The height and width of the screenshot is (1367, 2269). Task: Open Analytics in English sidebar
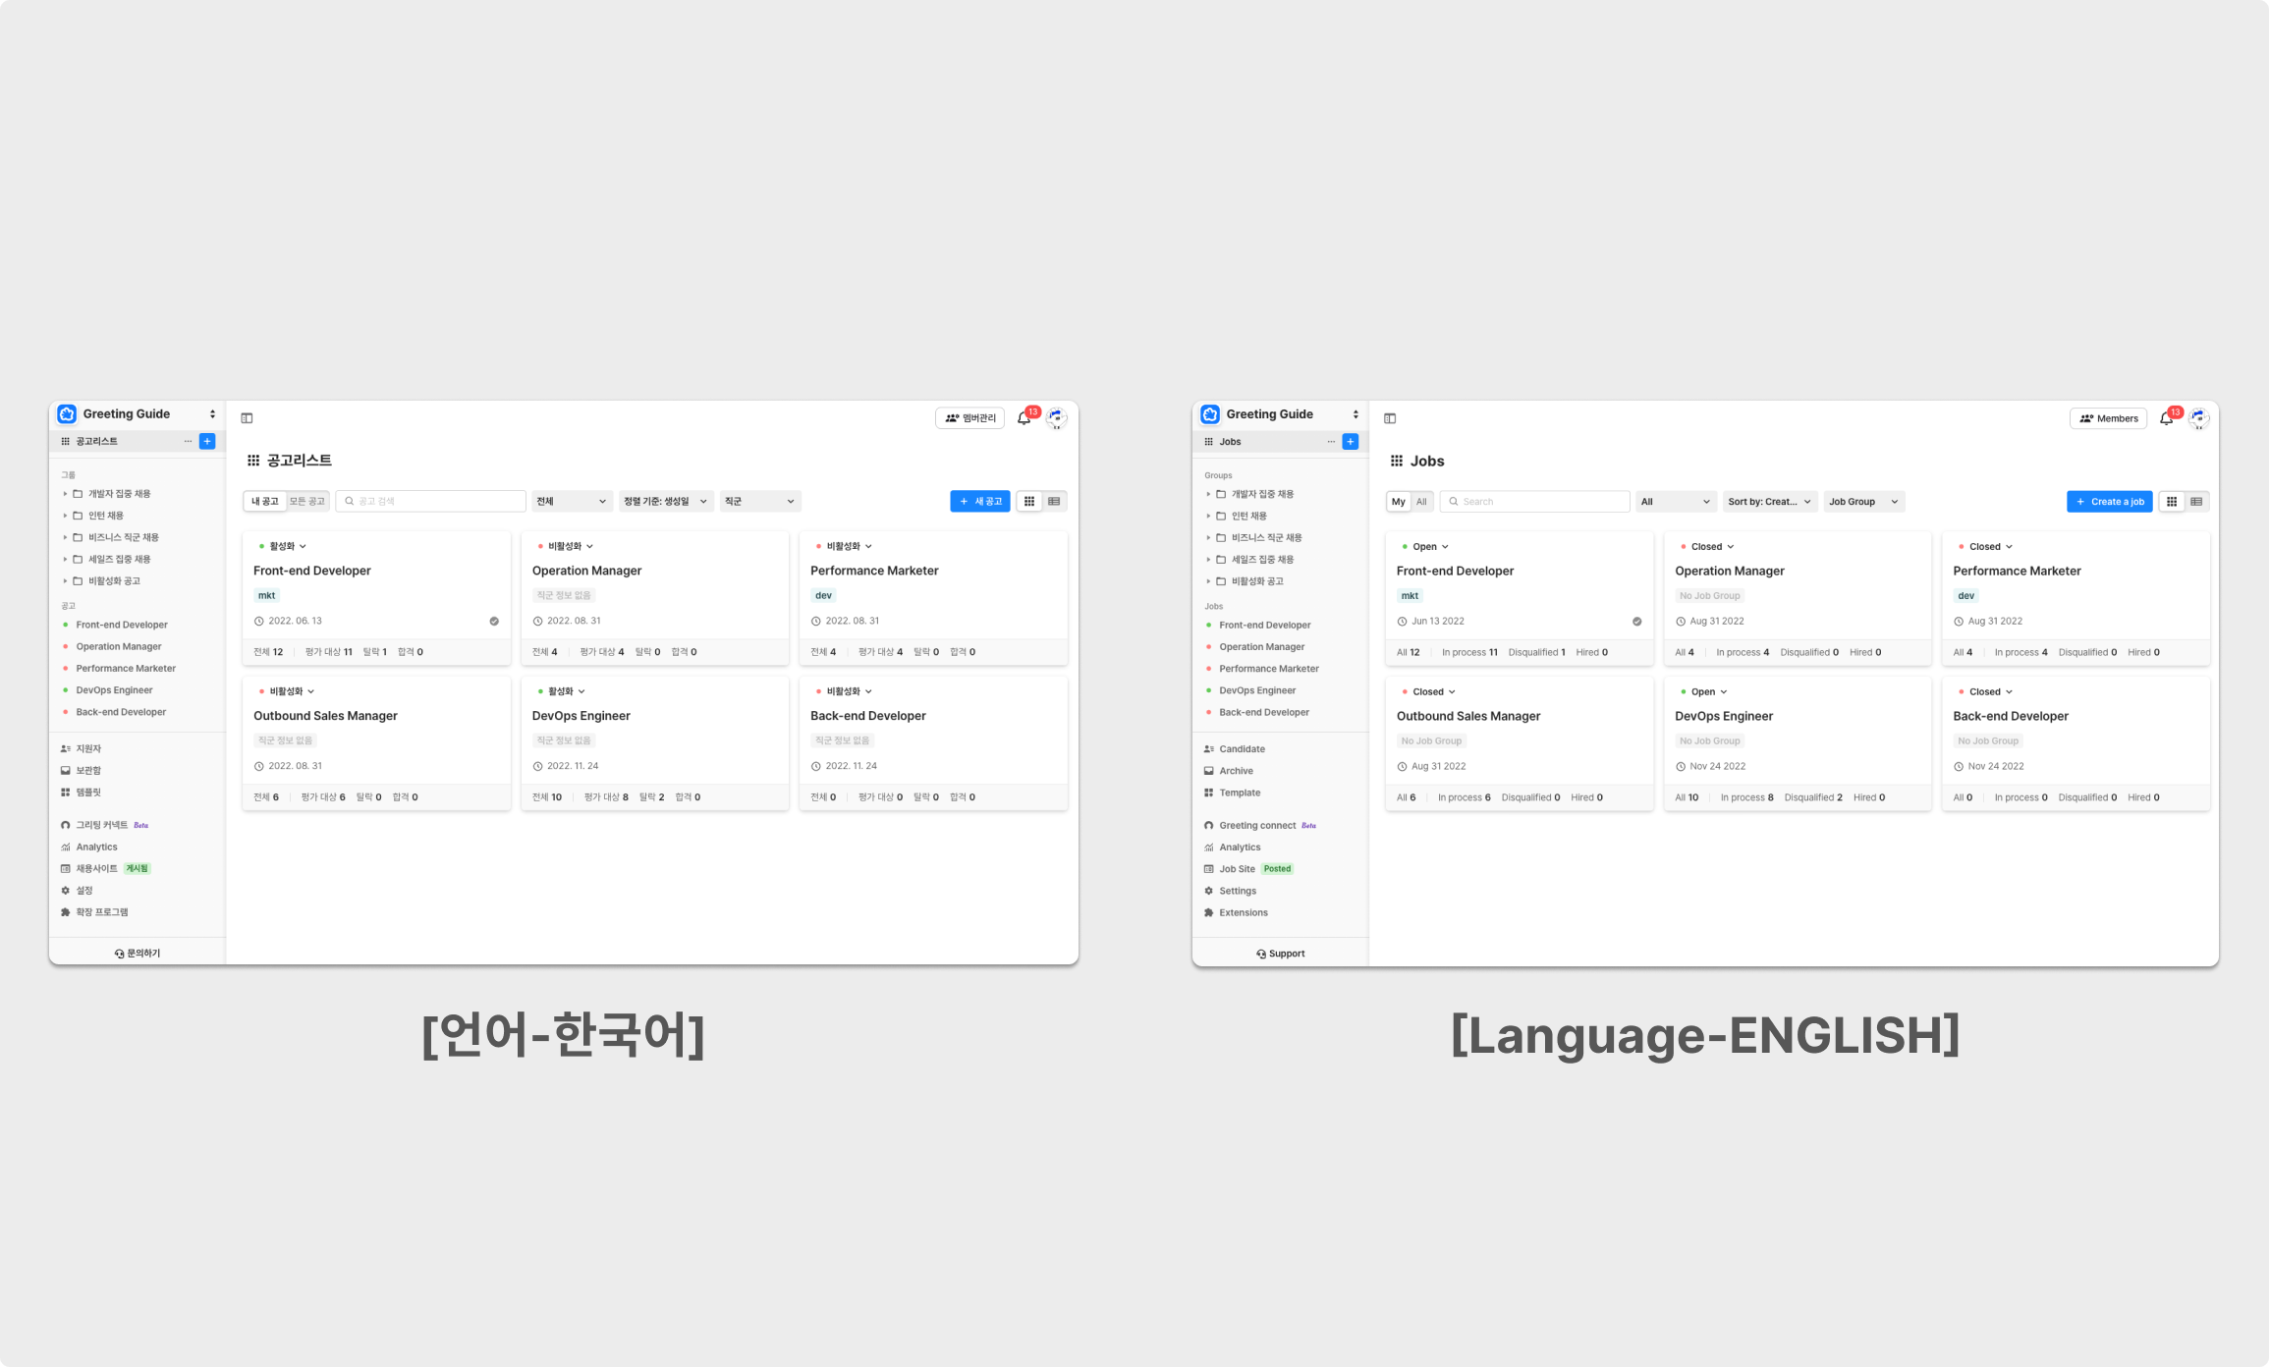pos(1239,848)
